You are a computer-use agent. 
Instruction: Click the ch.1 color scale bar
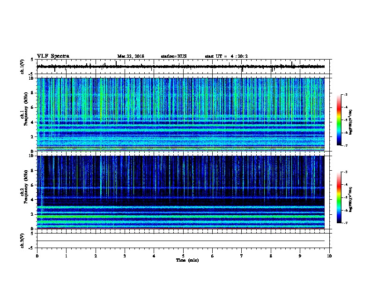339,120
